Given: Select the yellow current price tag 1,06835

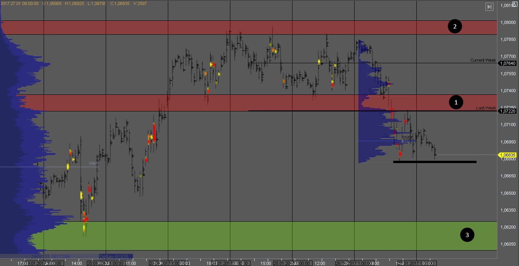Looking at the screenshot, I should [507, 155].
